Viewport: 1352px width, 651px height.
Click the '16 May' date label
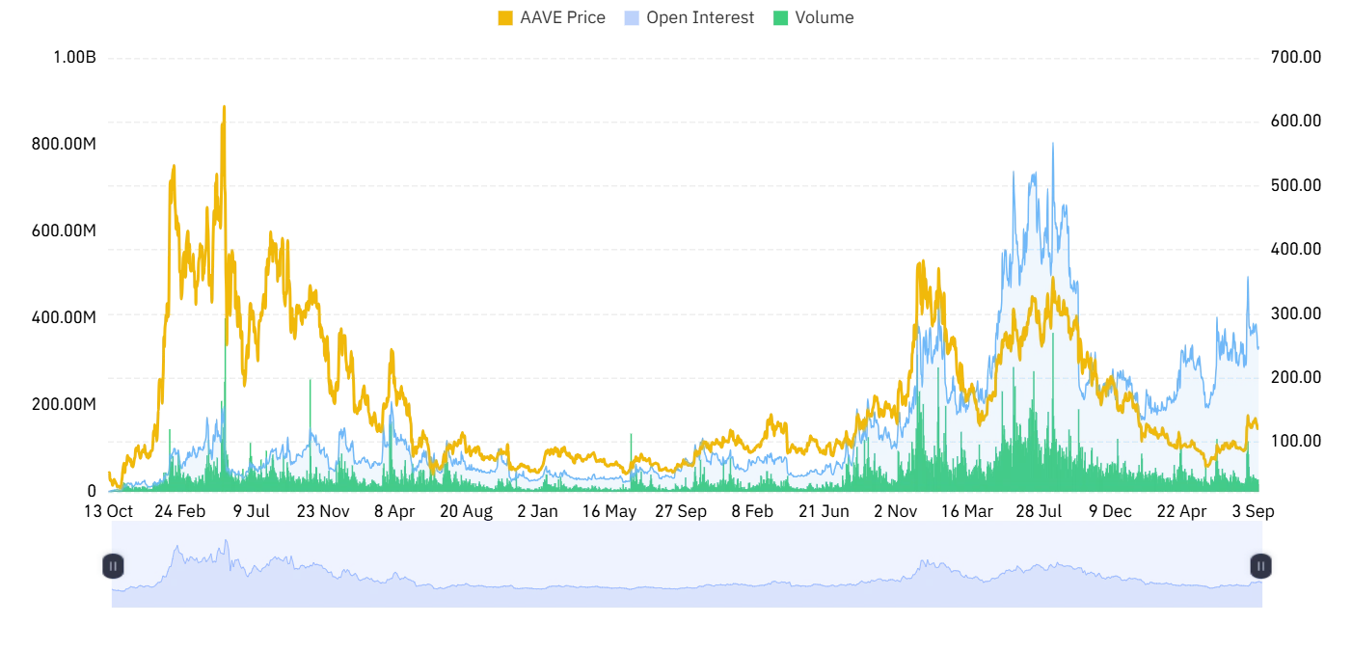(x=609, y=511)
